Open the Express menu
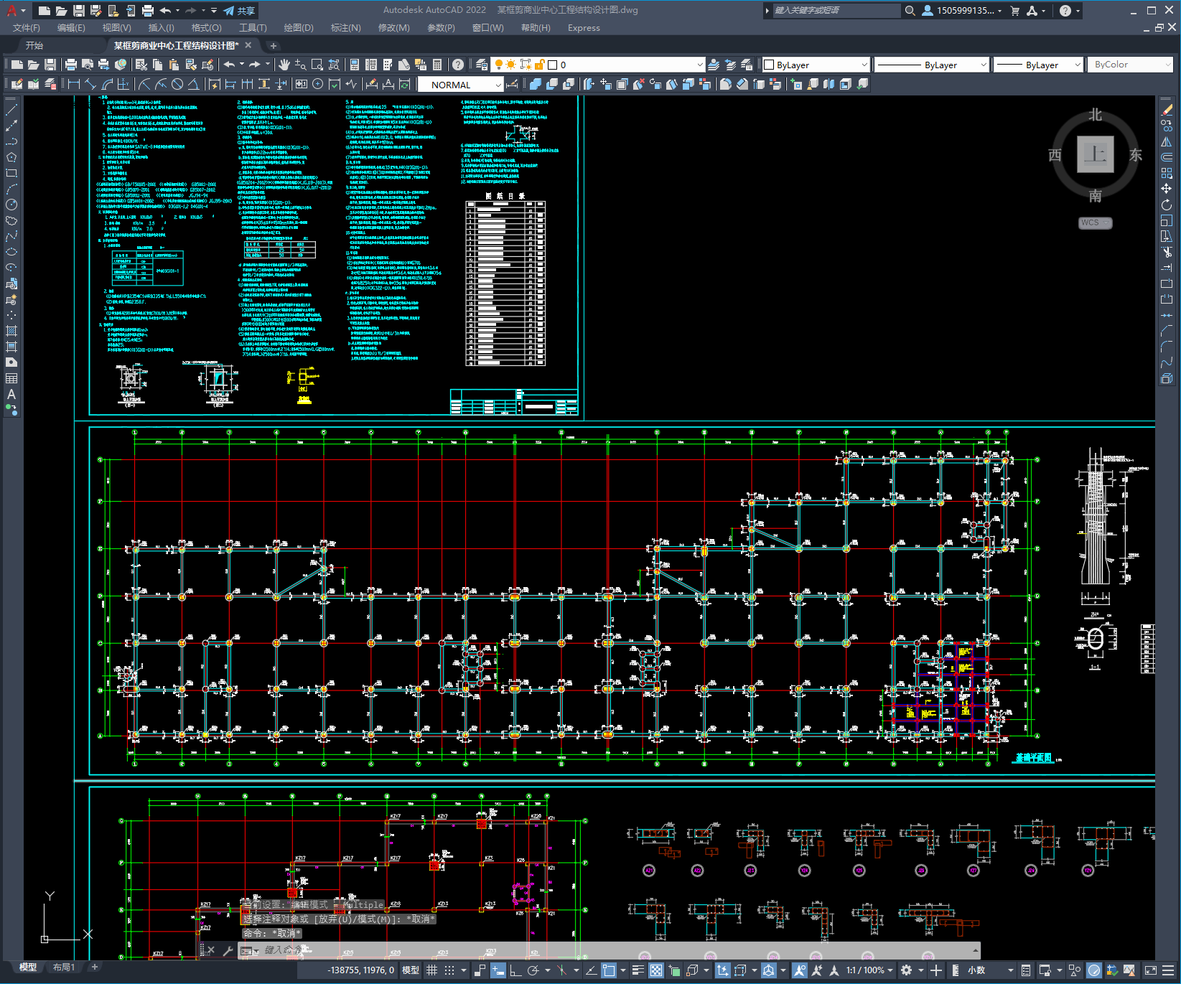1181x984 pixels. pyautogui.click(x=584, y=28)
